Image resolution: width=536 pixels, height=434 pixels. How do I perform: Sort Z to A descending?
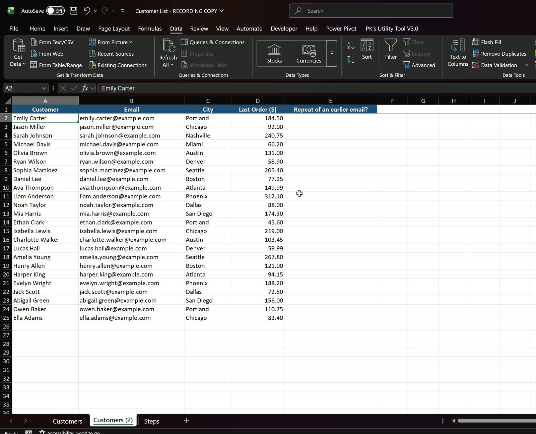tap(351, 60)
